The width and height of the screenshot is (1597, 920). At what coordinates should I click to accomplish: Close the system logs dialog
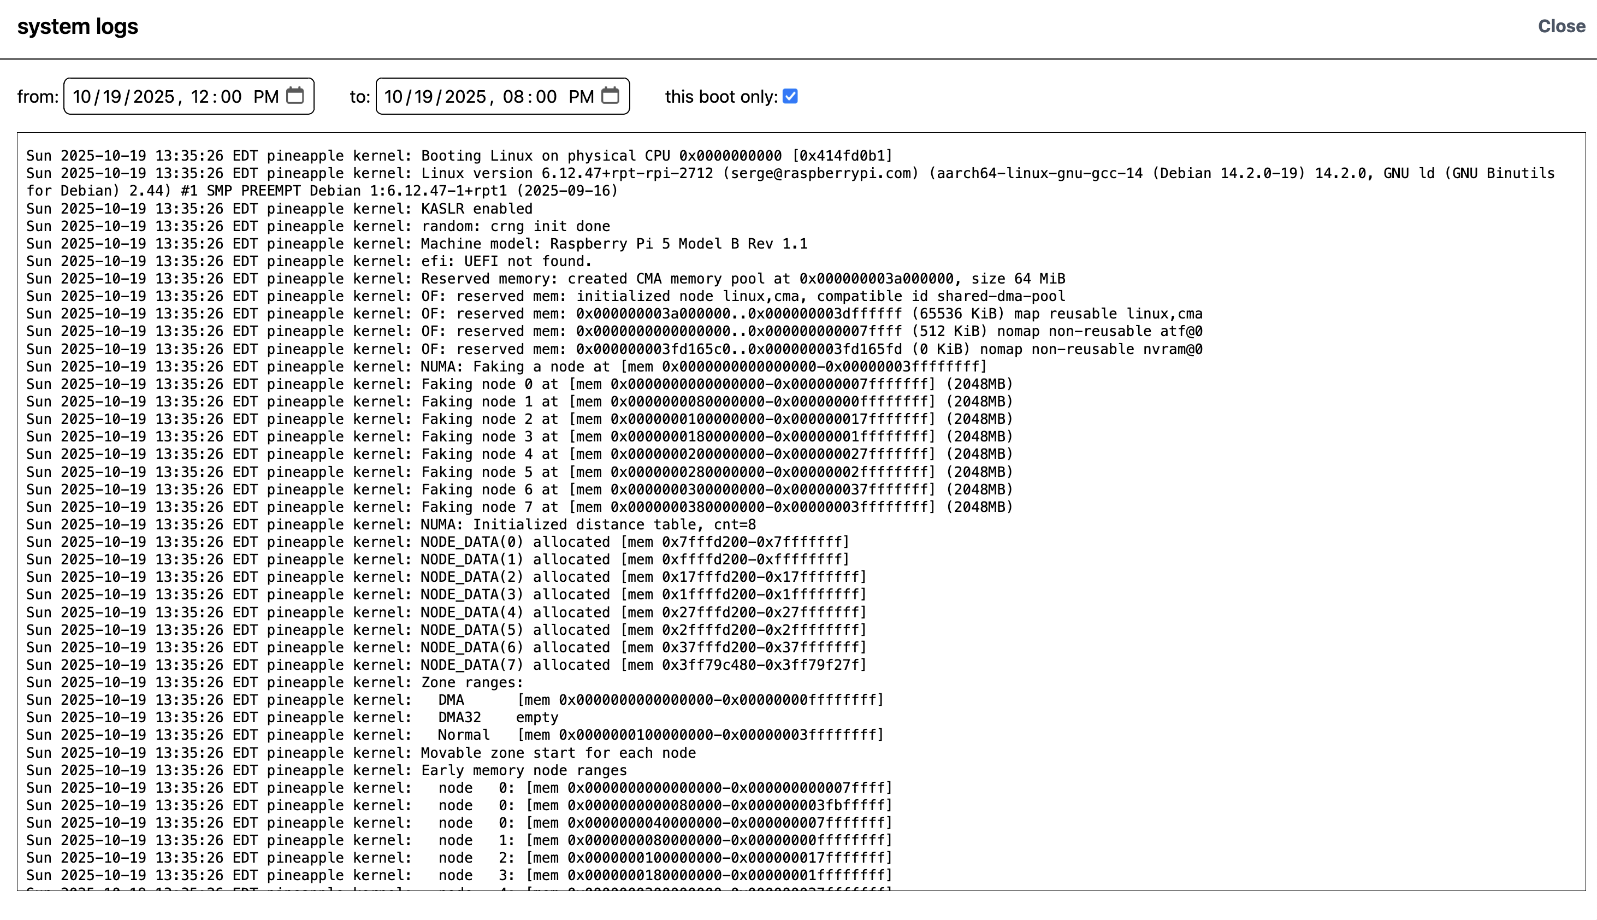pos(1561,26)
